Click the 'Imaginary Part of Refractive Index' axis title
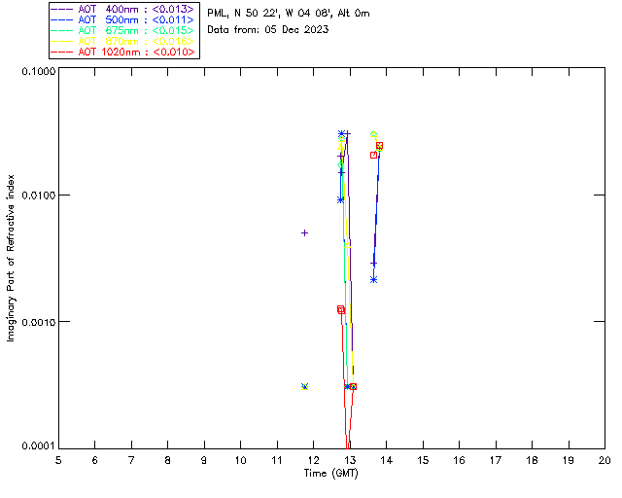 pyautogui.click(x=11, y=258)
